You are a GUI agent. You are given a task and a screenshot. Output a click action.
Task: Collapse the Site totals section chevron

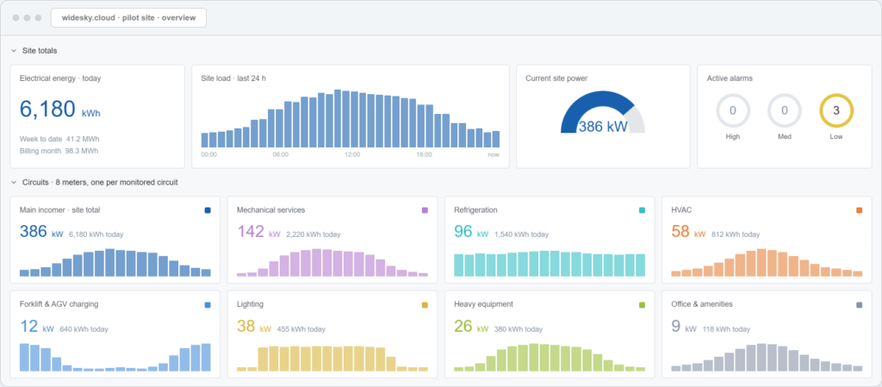14,51
